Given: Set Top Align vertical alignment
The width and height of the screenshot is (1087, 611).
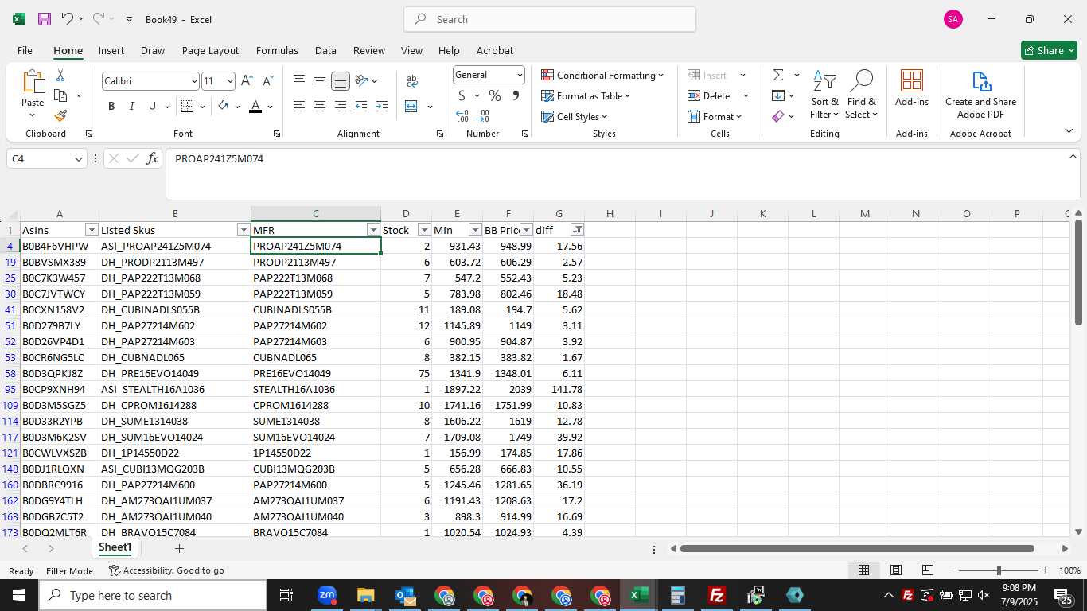Looking at the screenshot, I should [299, 81].
